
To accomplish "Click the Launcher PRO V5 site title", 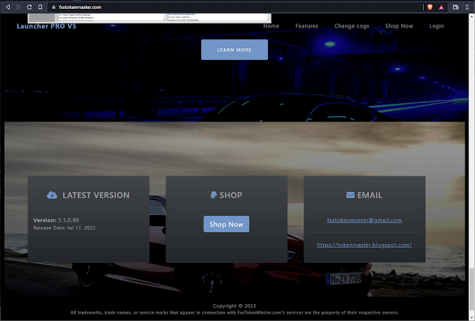I will pos(46,26).
